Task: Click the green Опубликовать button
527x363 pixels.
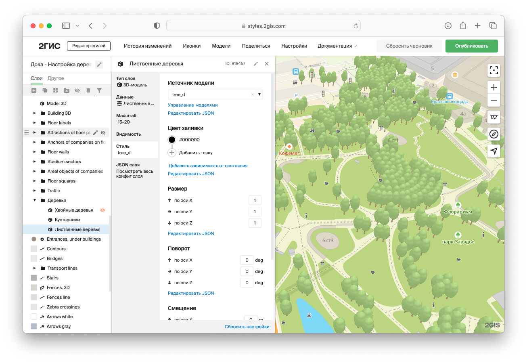Action: (x=471, y=46)
